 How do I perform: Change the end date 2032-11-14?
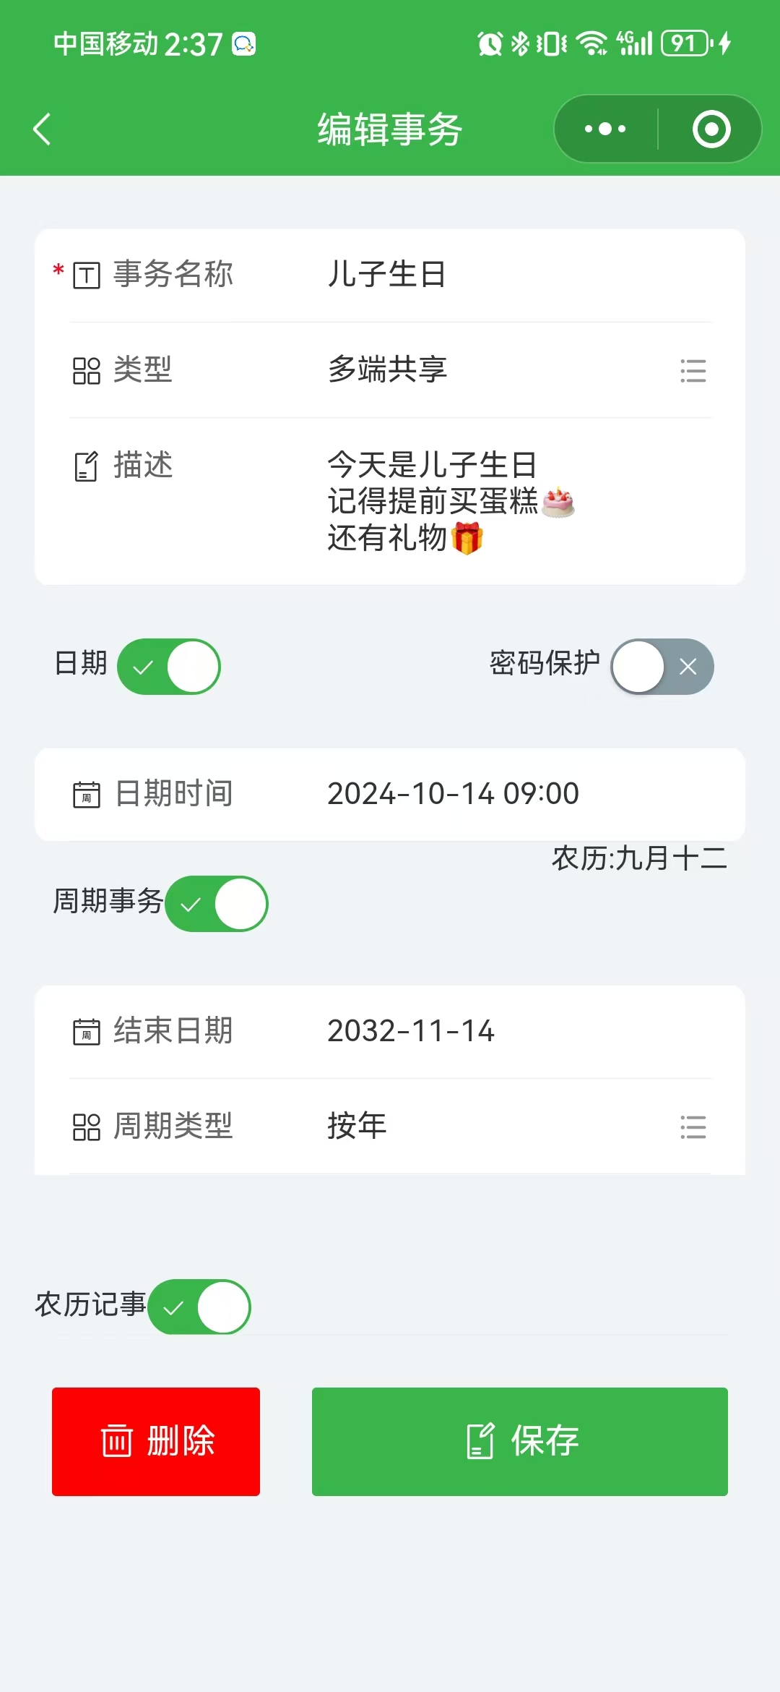tap(411, 1031)
